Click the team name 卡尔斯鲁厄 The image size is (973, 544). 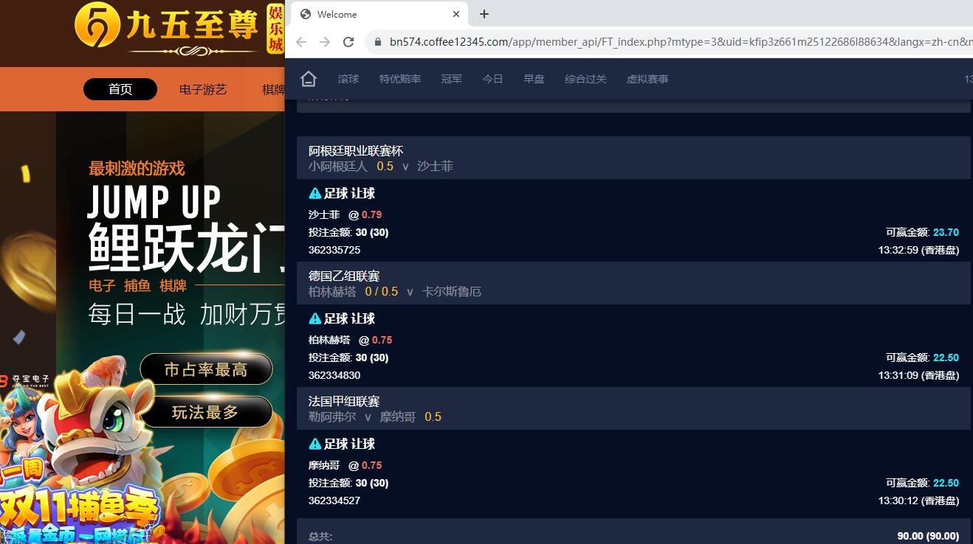click(452, 292)
